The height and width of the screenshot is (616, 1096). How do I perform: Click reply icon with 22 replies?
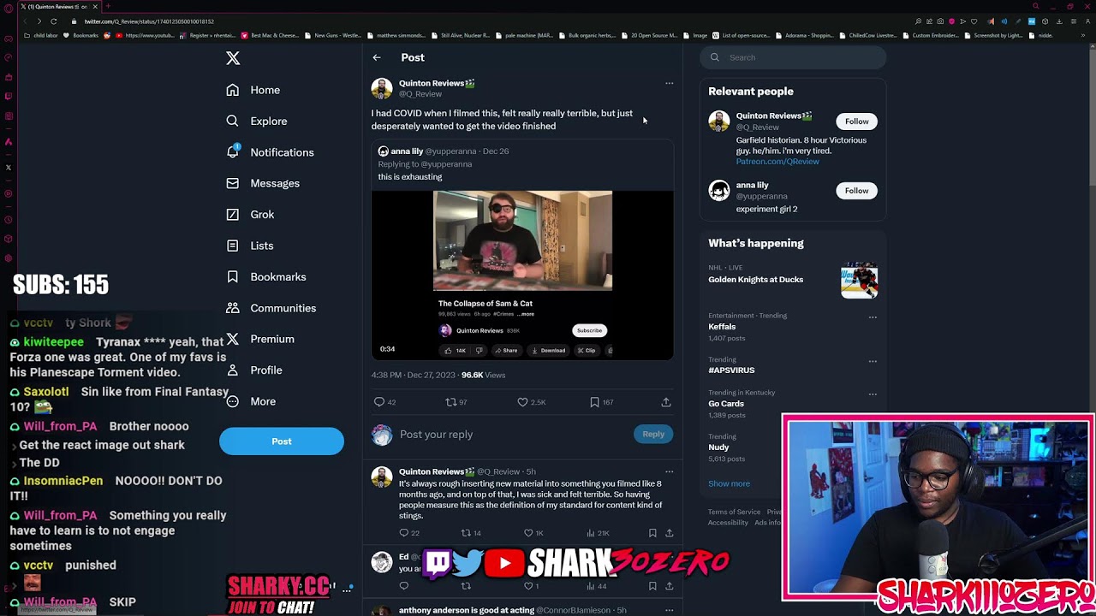(x=404, y=533)
